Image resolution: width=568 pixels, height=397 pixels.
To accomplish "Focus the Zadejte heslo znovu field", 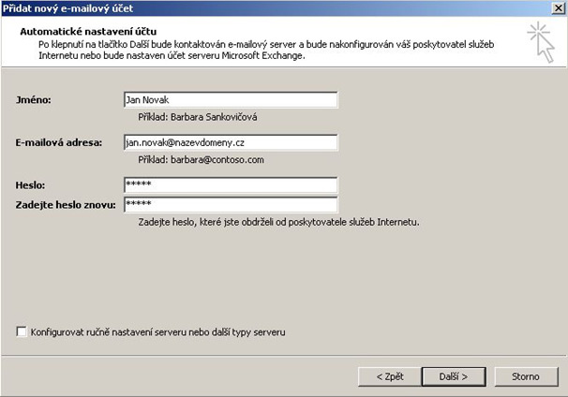I will click(230, 204).
